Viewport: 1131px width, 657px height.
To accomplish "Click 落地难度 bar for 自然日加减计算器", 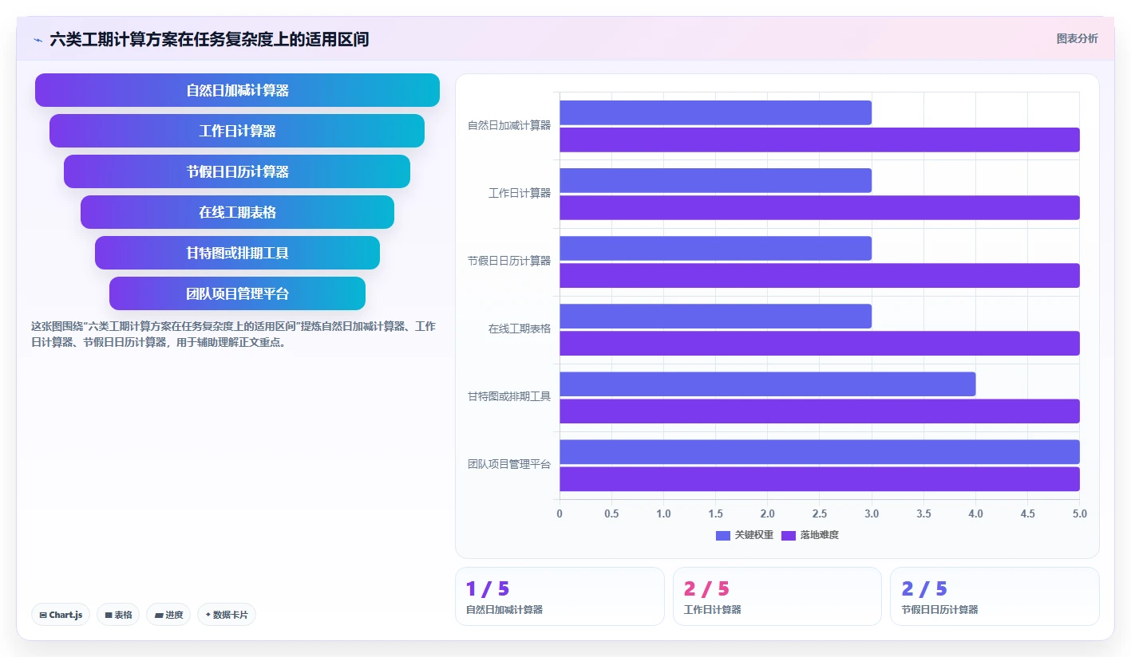I will 820,140.
